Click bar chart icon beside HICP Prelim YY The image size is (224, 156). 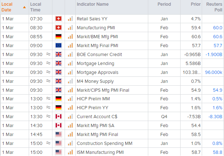(70, 108)
